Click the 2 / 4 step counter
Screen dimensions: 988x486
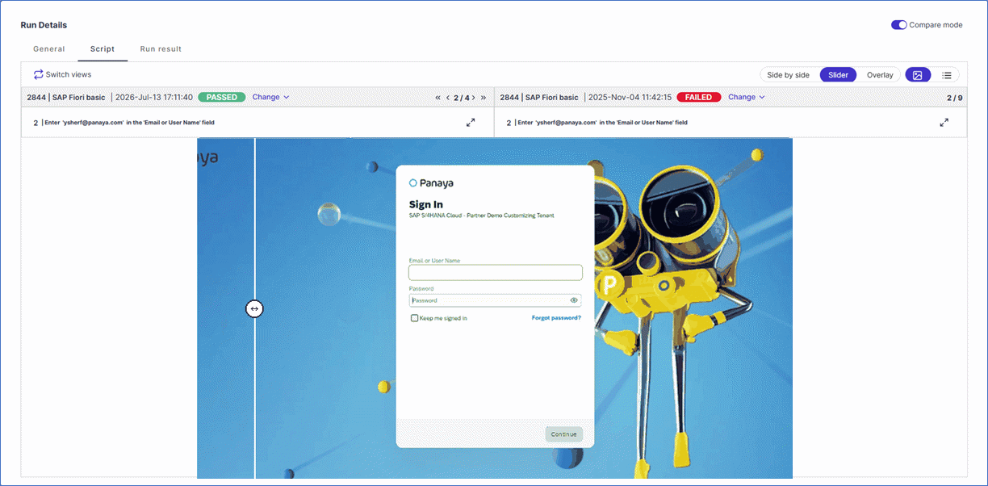click(461, 98)
